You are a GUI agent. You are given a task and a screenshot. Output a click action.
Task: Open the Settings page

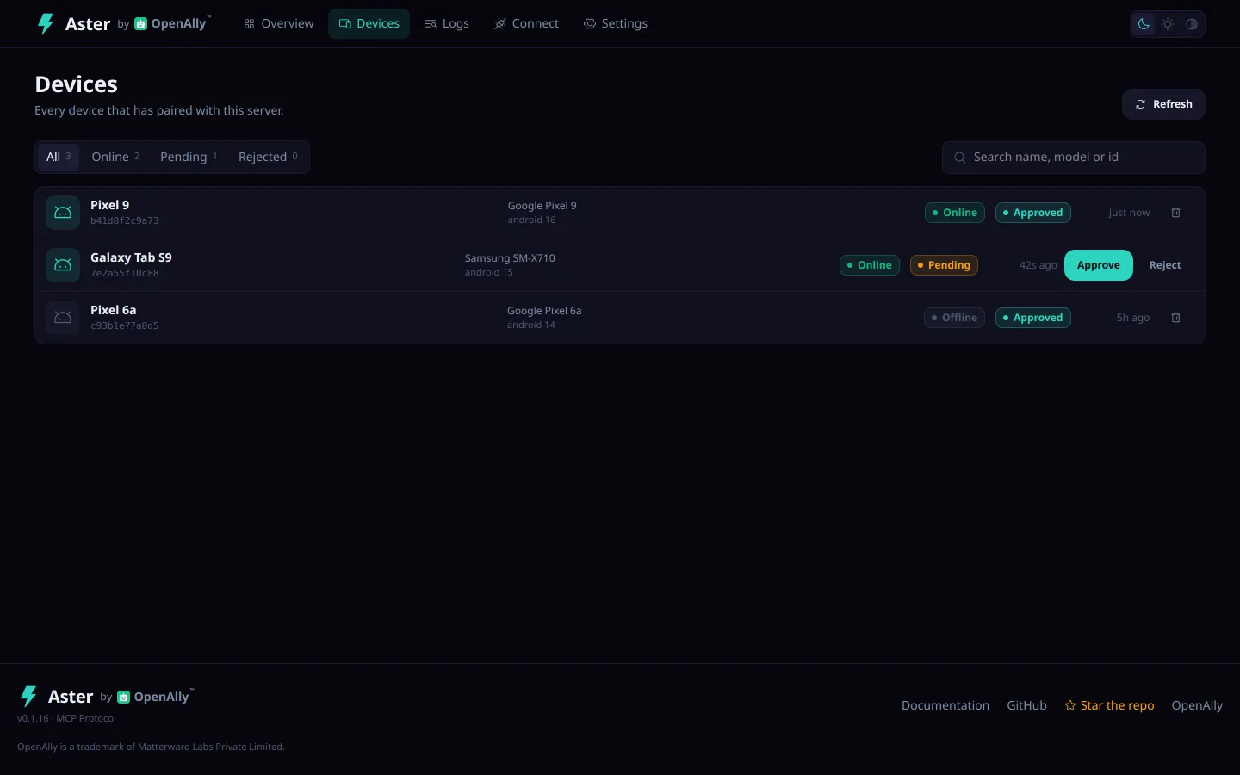tap(616, 24)
